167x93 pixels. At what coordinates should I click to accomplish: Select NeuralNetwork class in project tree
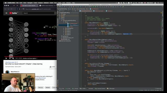click(73, 25)
